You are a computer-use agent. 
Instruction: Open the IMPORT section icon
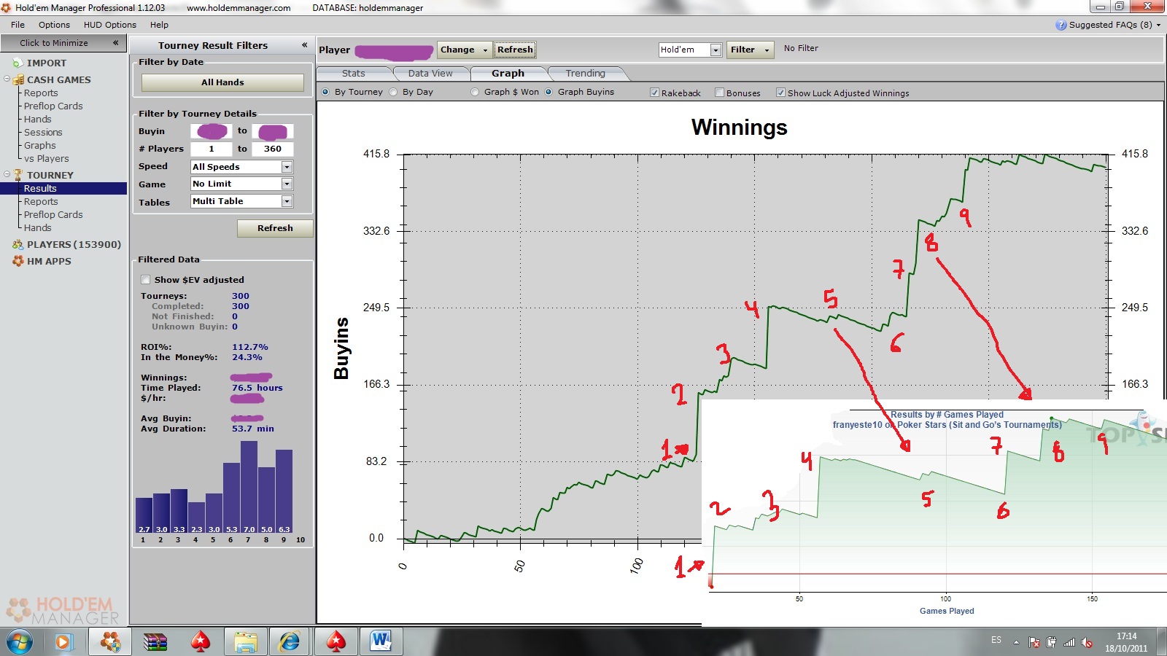(x=18, y=63)
